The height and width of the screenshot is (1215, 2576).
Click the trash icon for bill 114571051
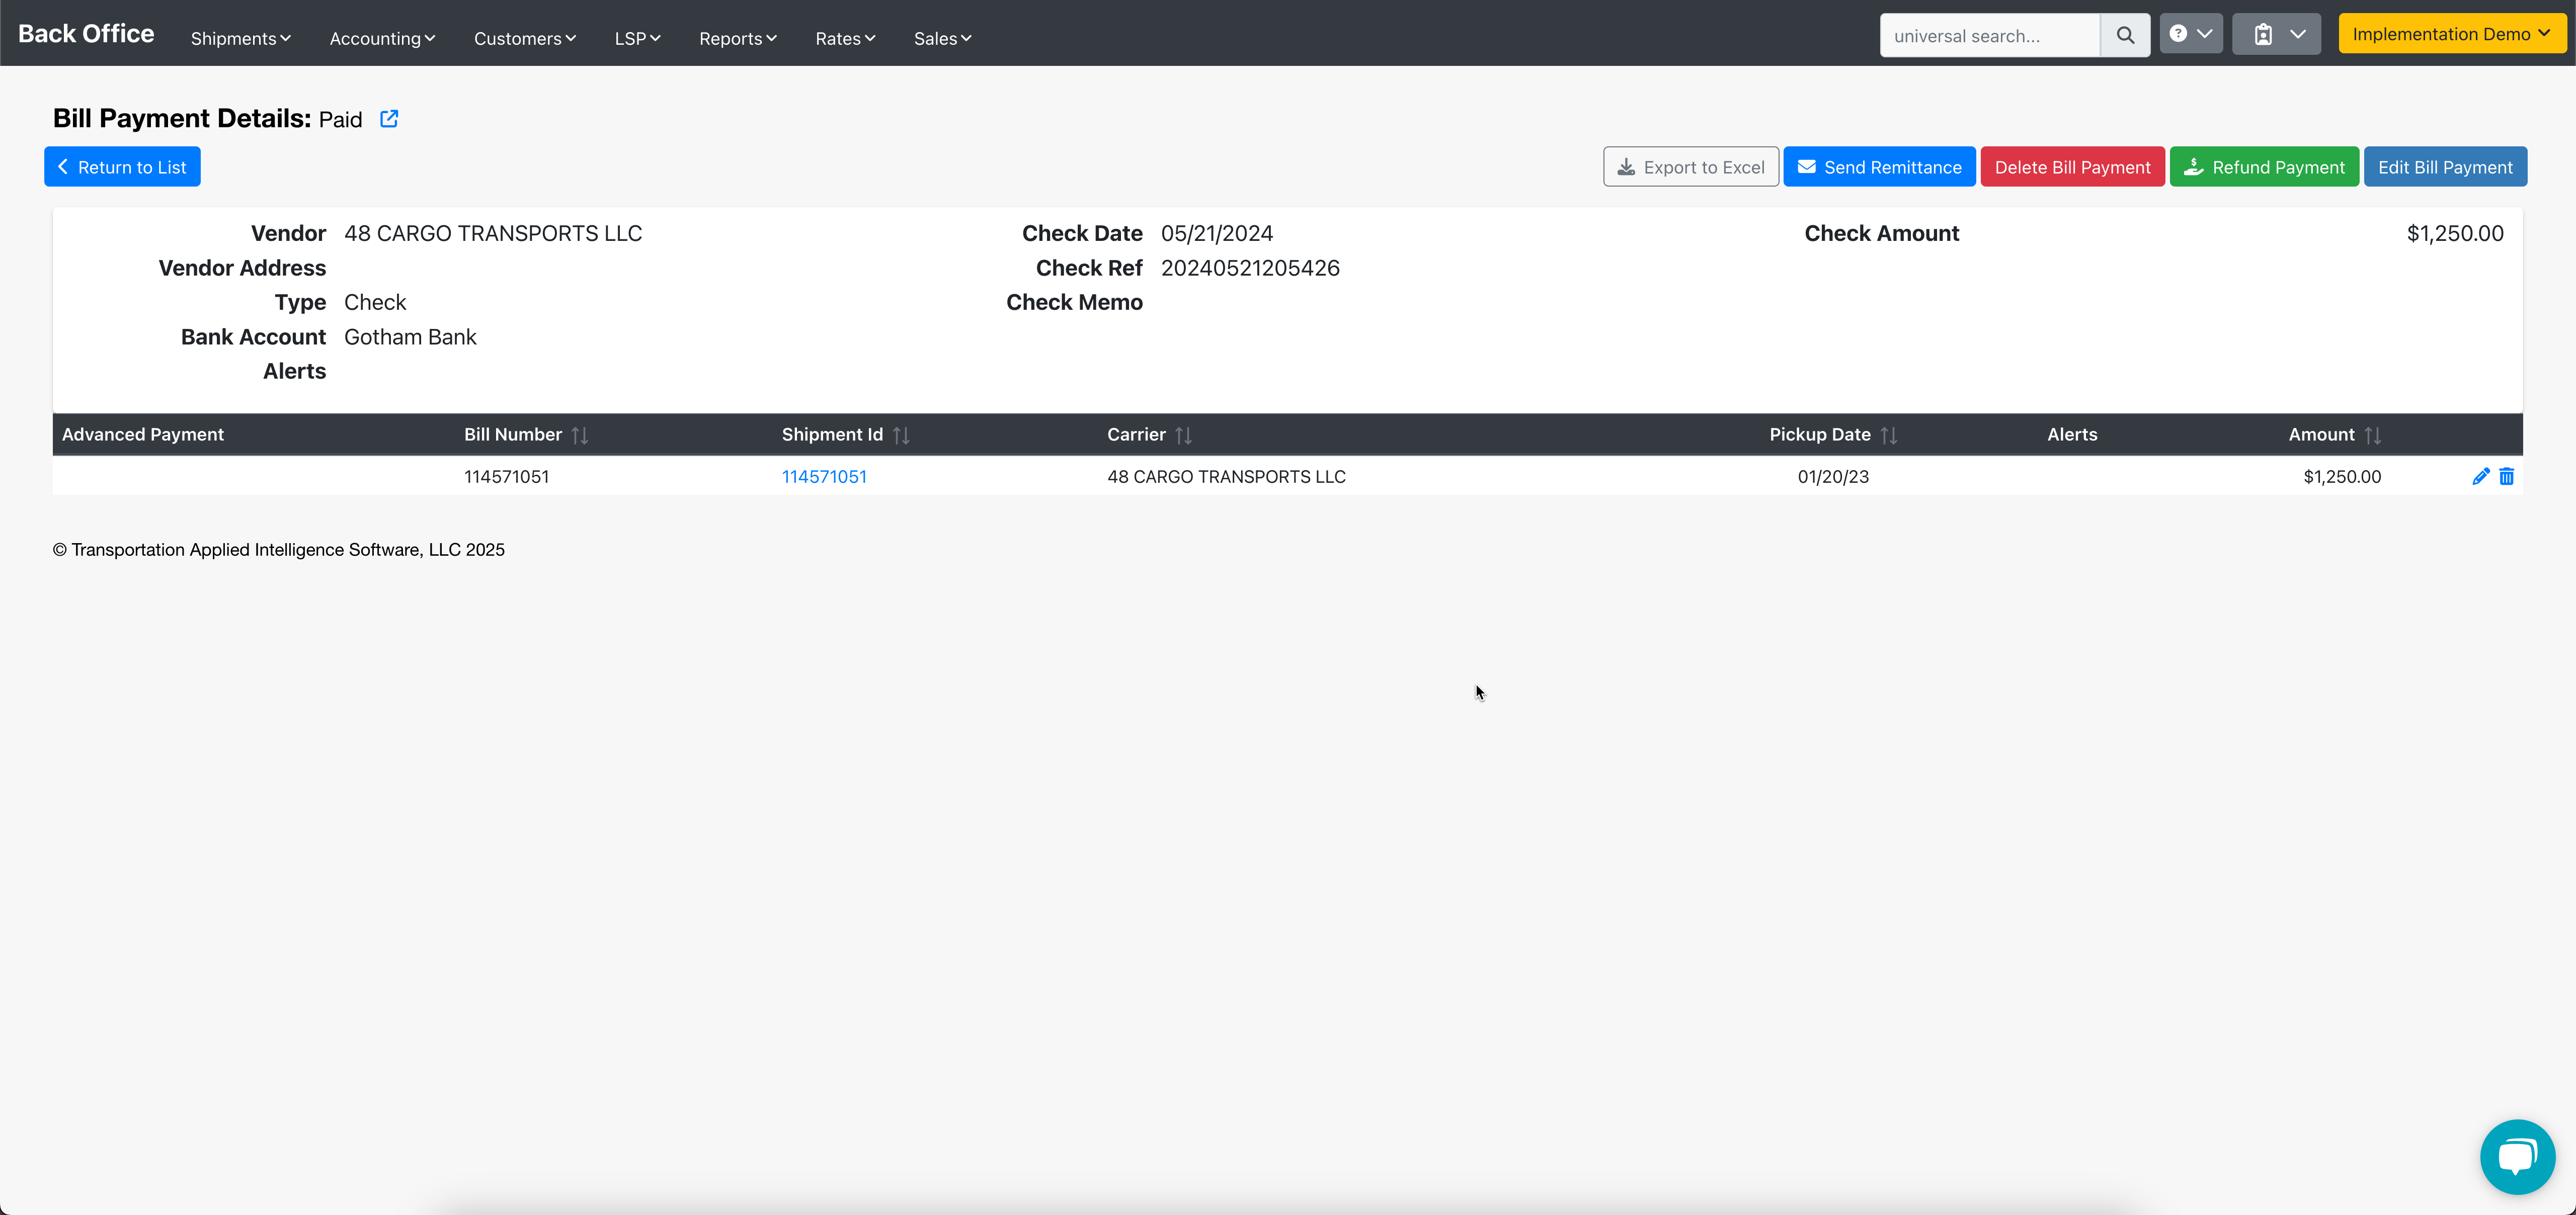[x=2506, y=477]
